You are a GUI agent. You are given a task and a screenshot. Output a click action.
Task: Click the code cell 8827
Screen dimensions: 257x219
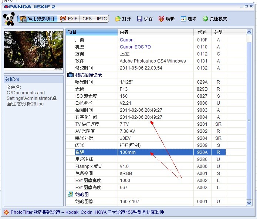click(x=202, y=96)
